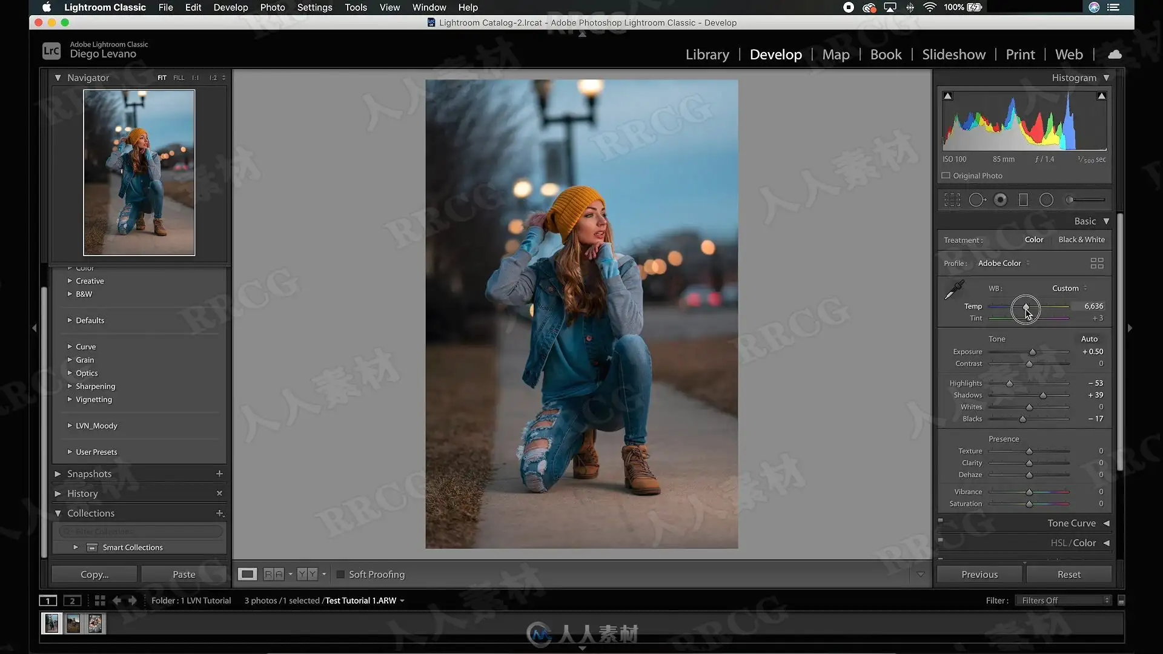Select the Radial Filter tool

pos(1046,200)
